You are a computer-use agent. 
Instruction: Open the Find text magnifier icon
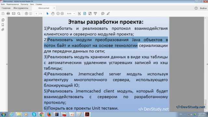19,14
